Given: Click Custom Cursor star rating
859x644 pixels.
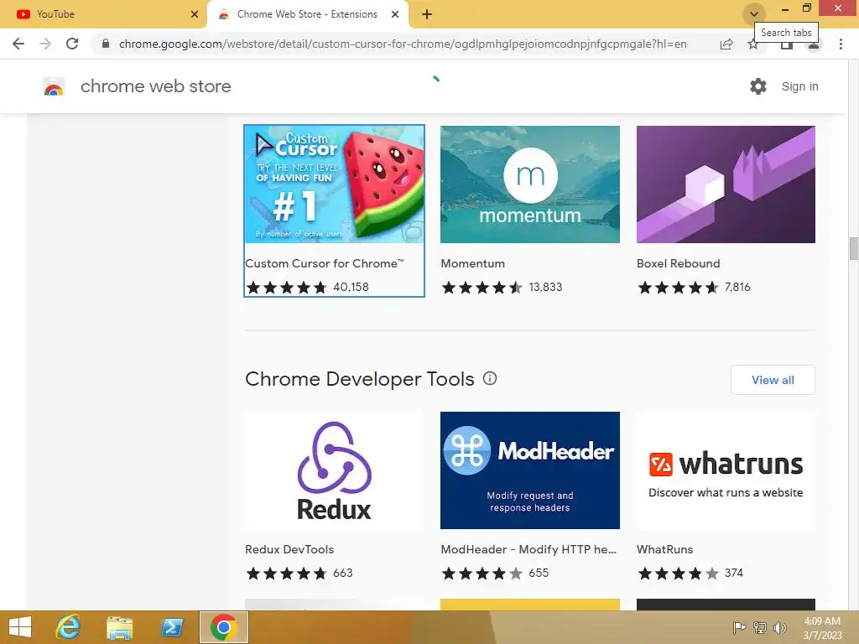Looking at the screenshot, I should click(287, 287).
